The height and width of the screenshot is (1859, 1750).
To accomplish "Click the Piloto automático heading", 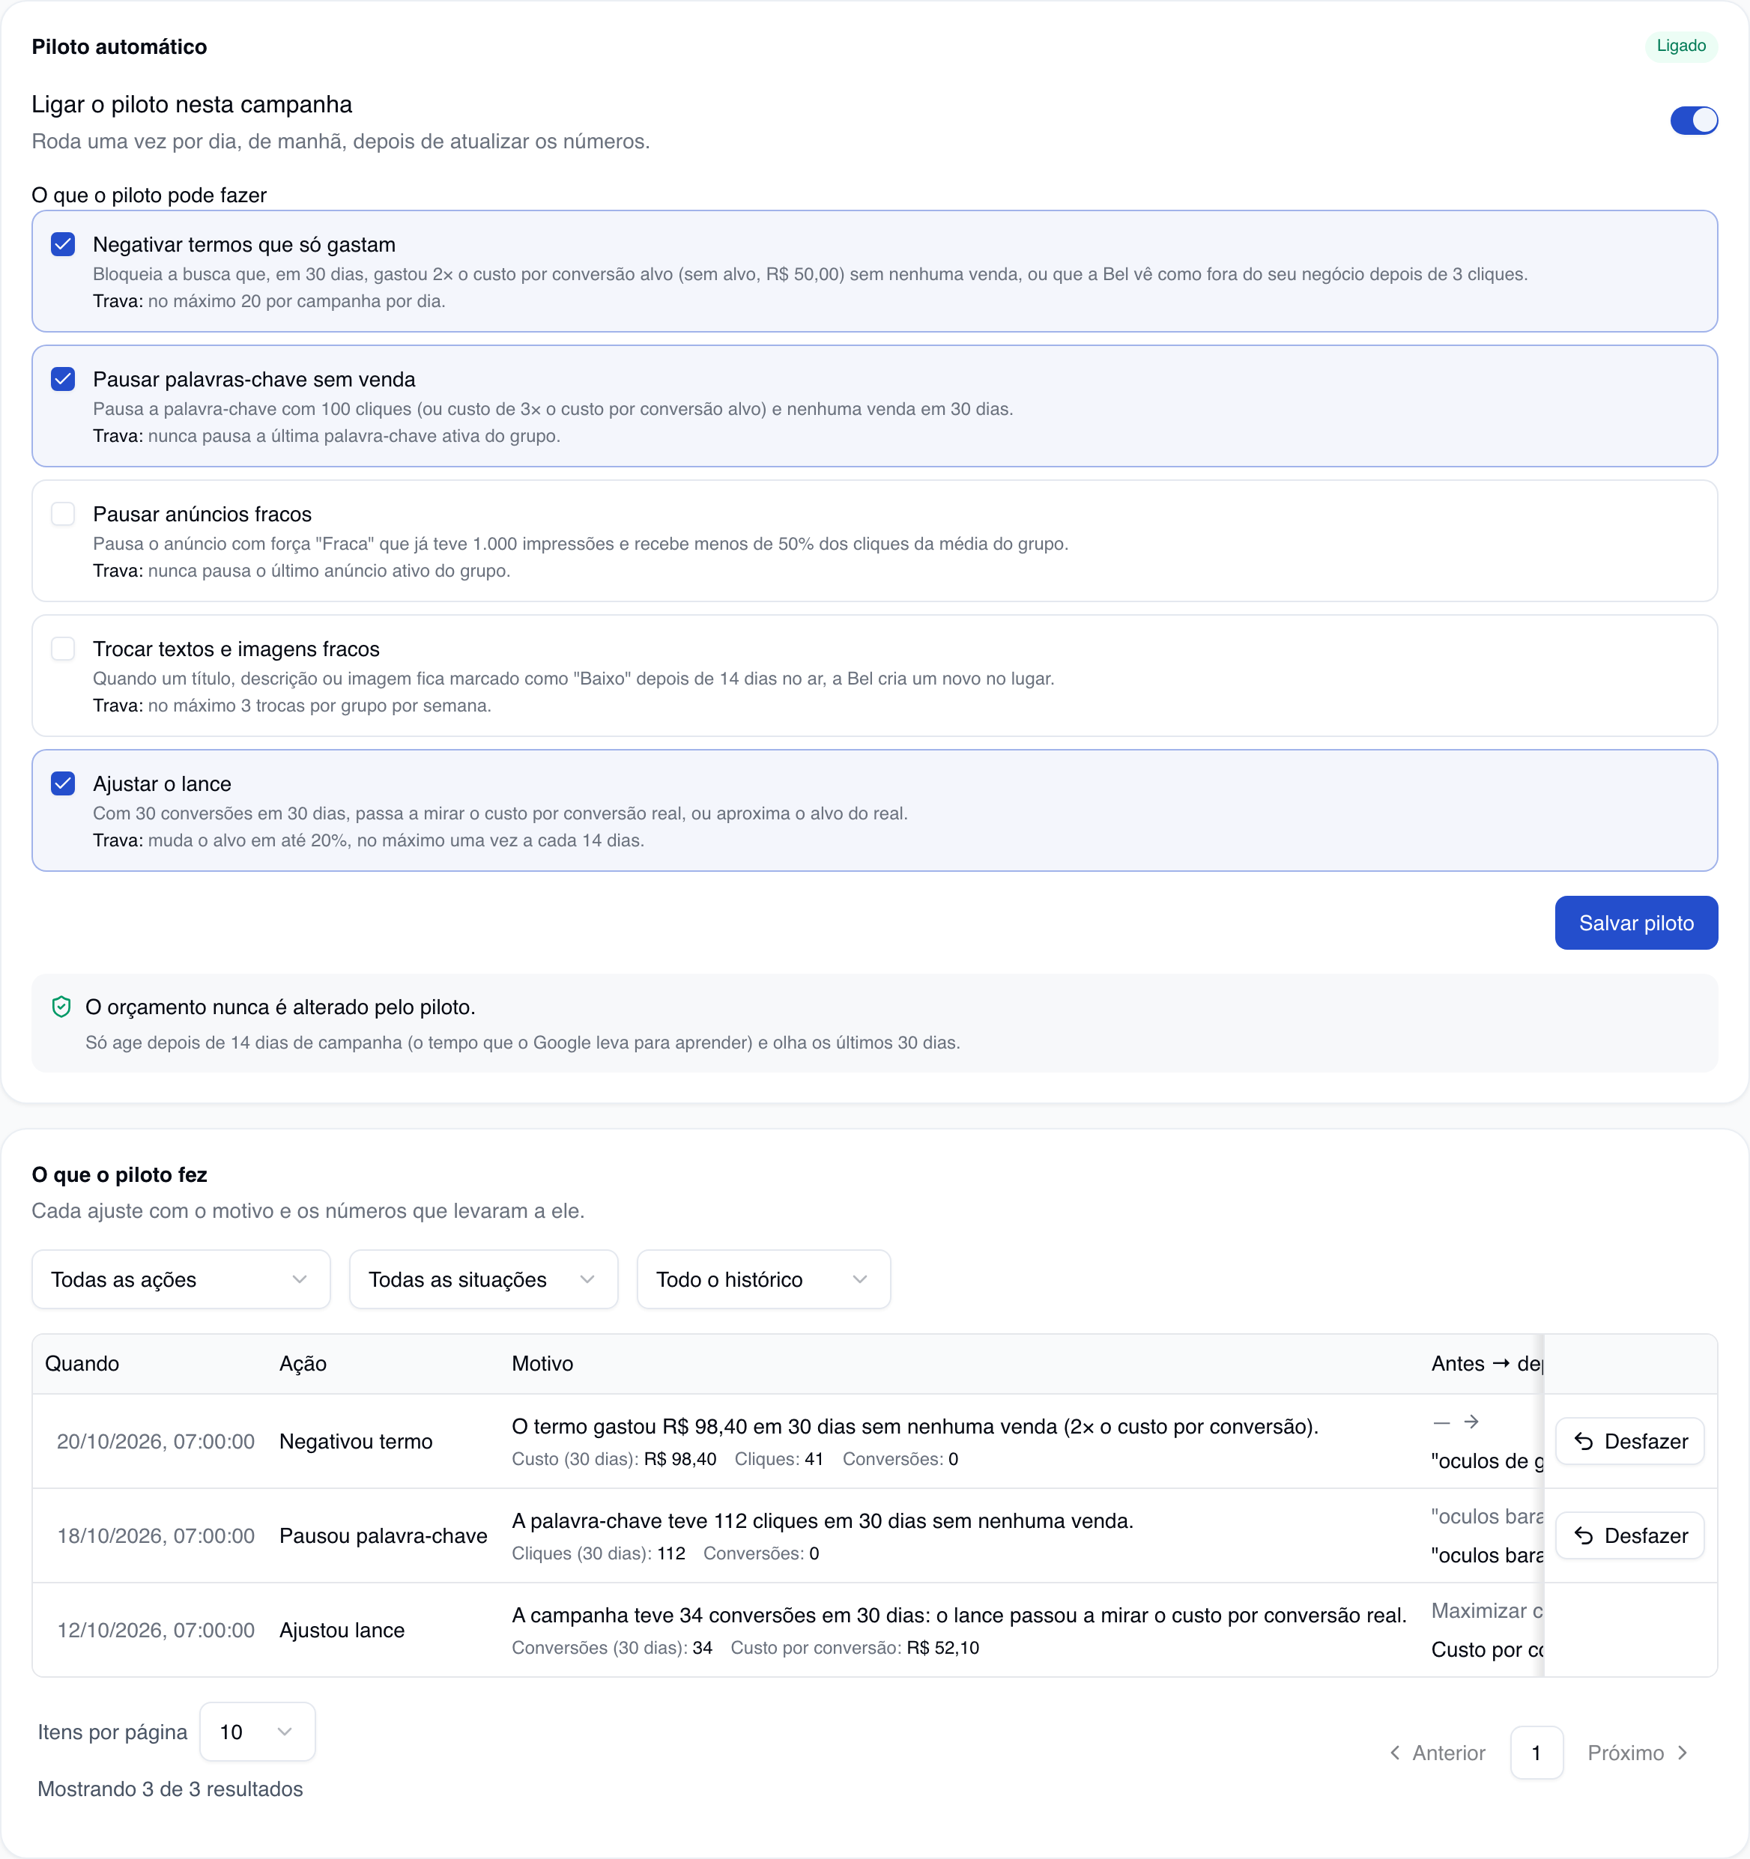I will tap(119, 46).
